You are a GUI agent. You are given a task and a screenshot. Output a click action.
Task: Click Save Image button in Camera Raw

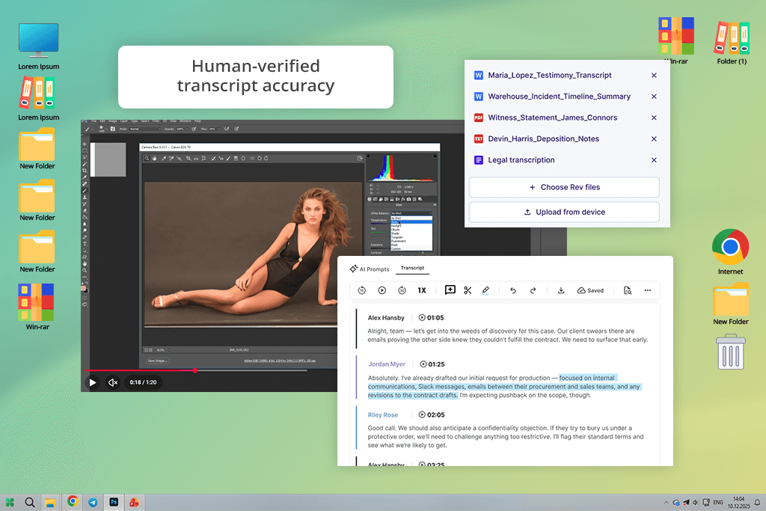click(157, 361)
